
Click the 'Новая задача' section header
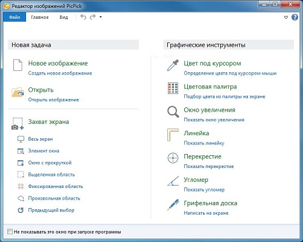pyautogui.click(x=73, y=45)
